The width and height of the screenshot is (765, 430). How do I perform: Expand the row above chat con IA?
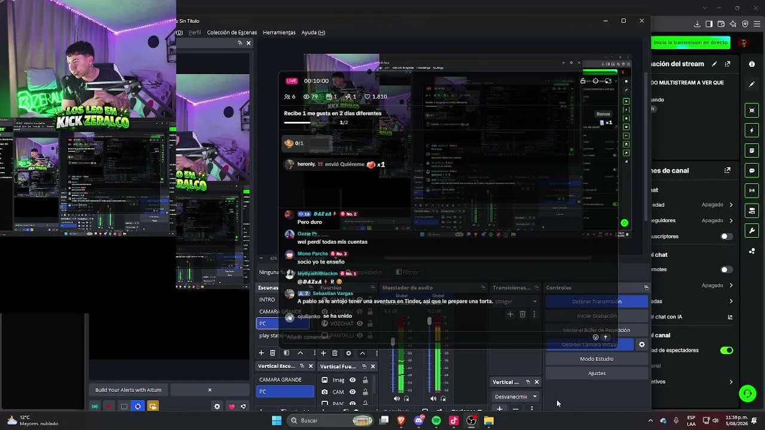(x=731, y=302)
